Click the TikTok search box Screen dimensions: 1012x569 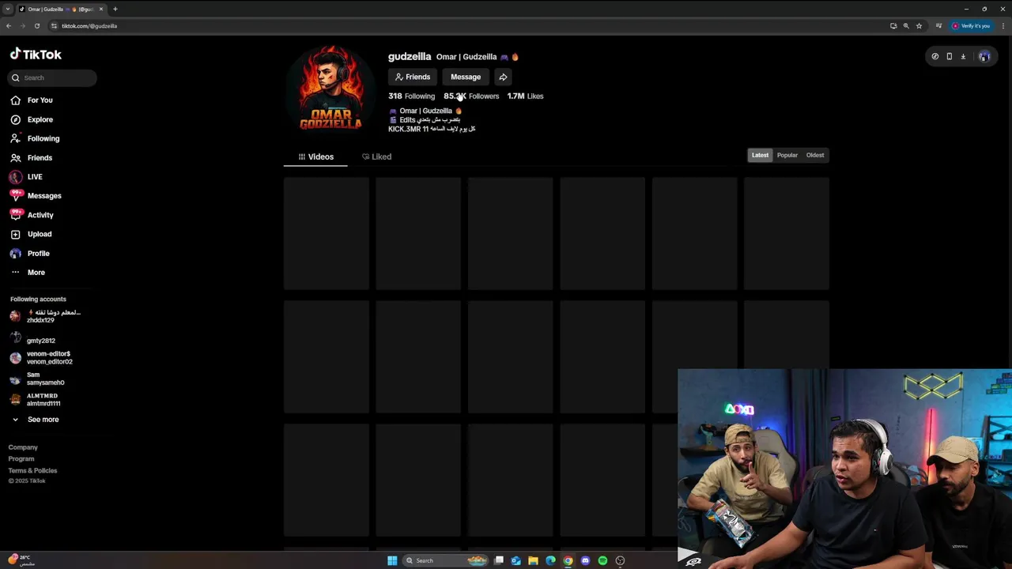tap(52, 77)
